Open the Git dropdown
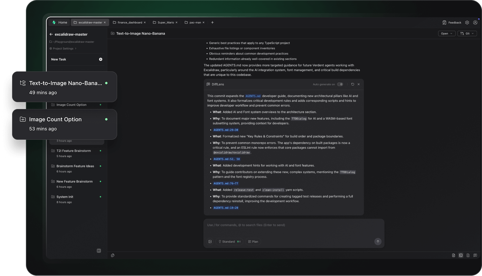This screenshot has width=482, height=276. 467,33
